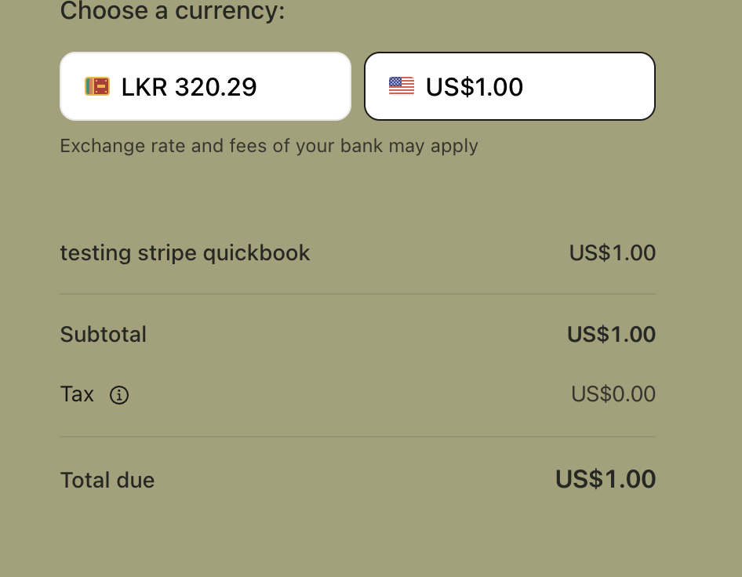The height and width of the screenshot is (577, 742).
Task: Click the "Choose a currency:" heading
Action: click(x=173, y=12)
